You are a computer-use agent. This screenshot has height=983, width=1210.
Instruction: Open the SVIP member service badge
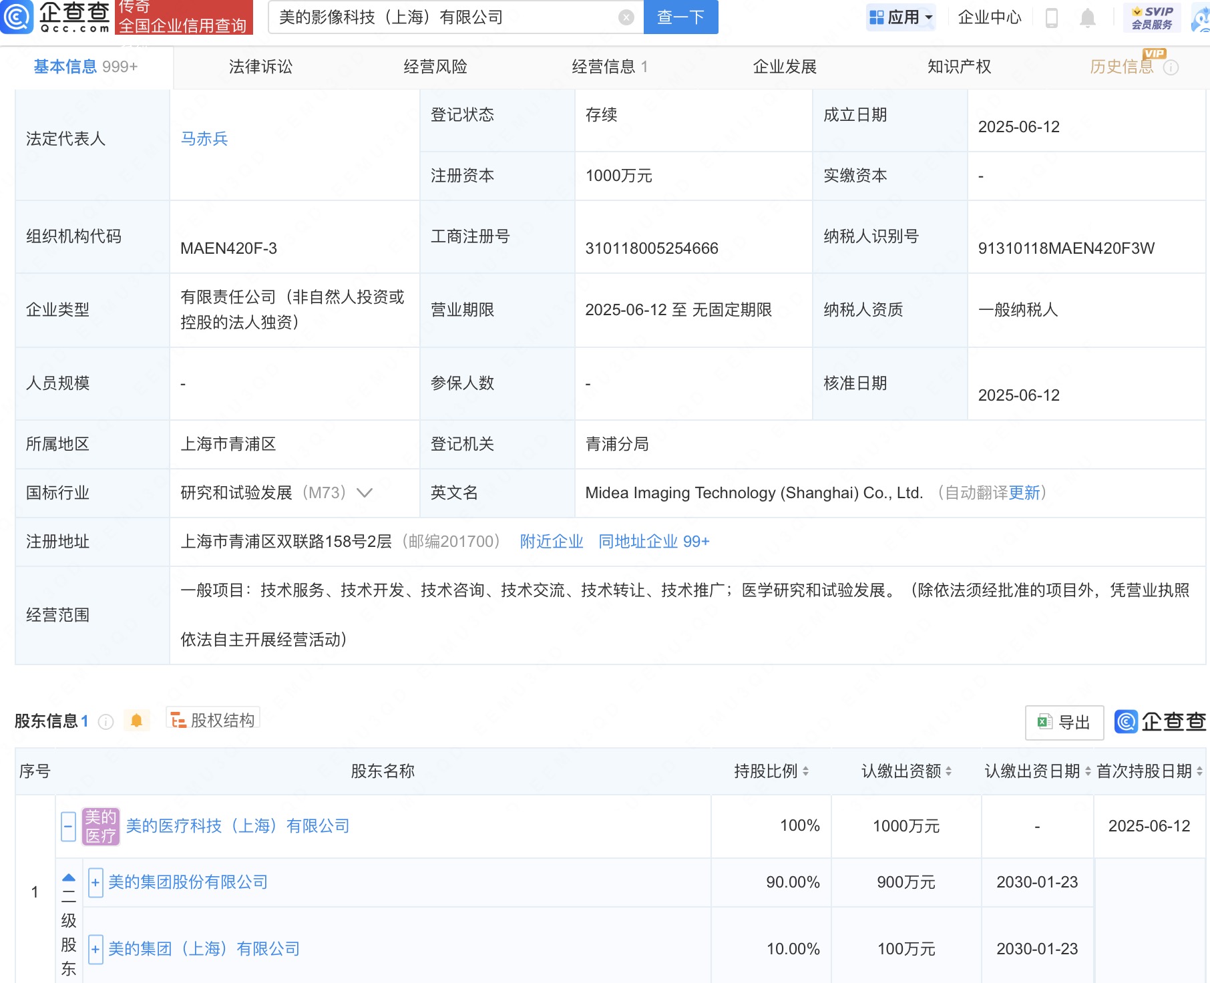(1152, 18)
